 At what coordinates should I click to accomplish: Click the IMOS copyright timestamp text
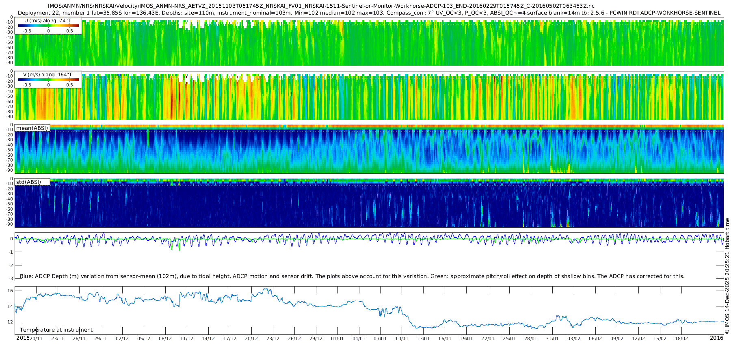coord(727,276)
